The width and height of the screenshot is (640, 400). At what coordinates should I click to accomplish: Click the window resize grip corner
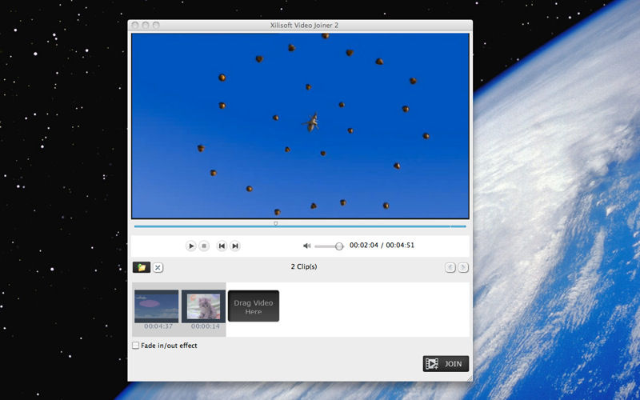tap(470, 378)
